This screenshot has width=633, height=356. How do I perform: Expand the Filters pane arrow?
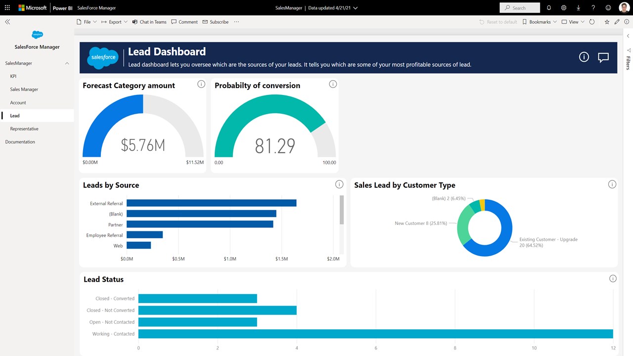click(628, 36)
